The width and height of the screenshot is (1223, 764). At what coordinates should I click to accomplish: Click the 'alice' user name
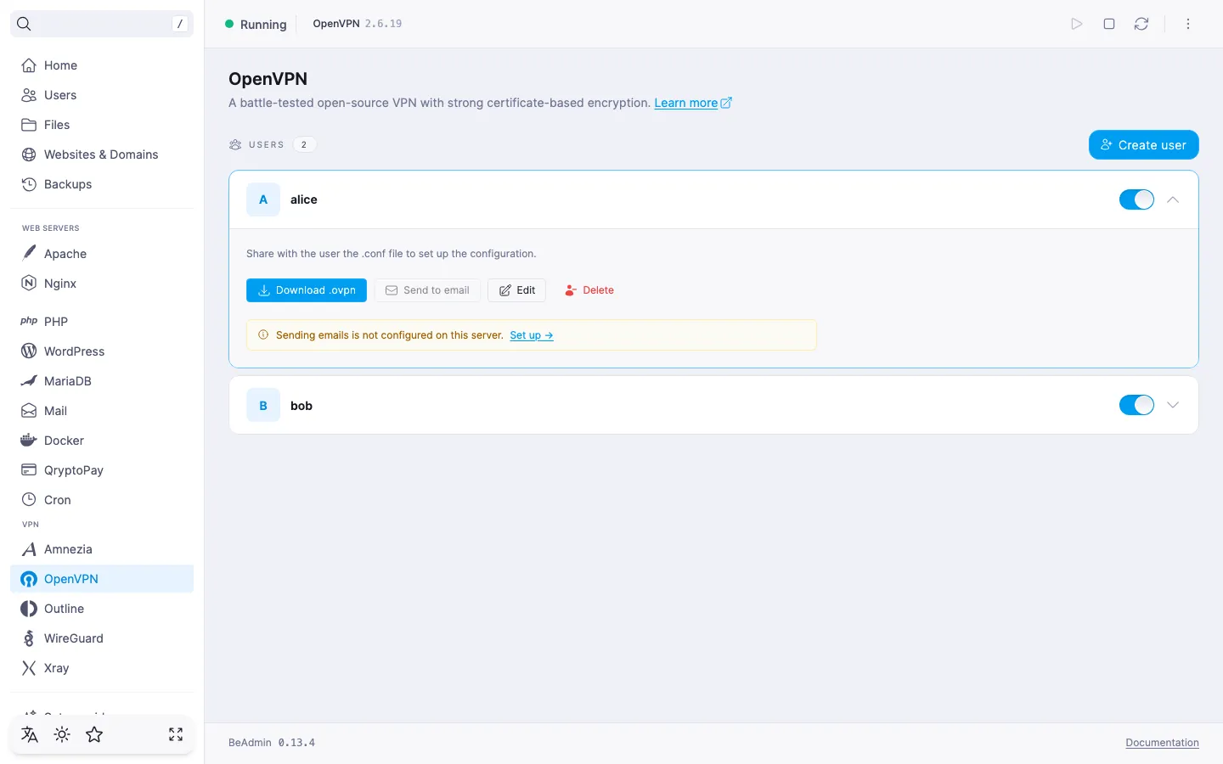(304, 199)
